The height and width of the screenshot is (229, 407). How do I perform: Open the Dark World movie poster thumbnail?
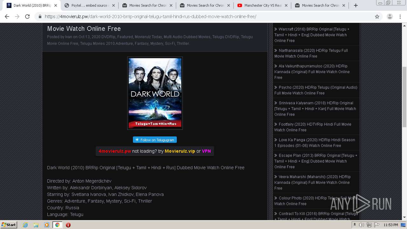tap(155, 93)
